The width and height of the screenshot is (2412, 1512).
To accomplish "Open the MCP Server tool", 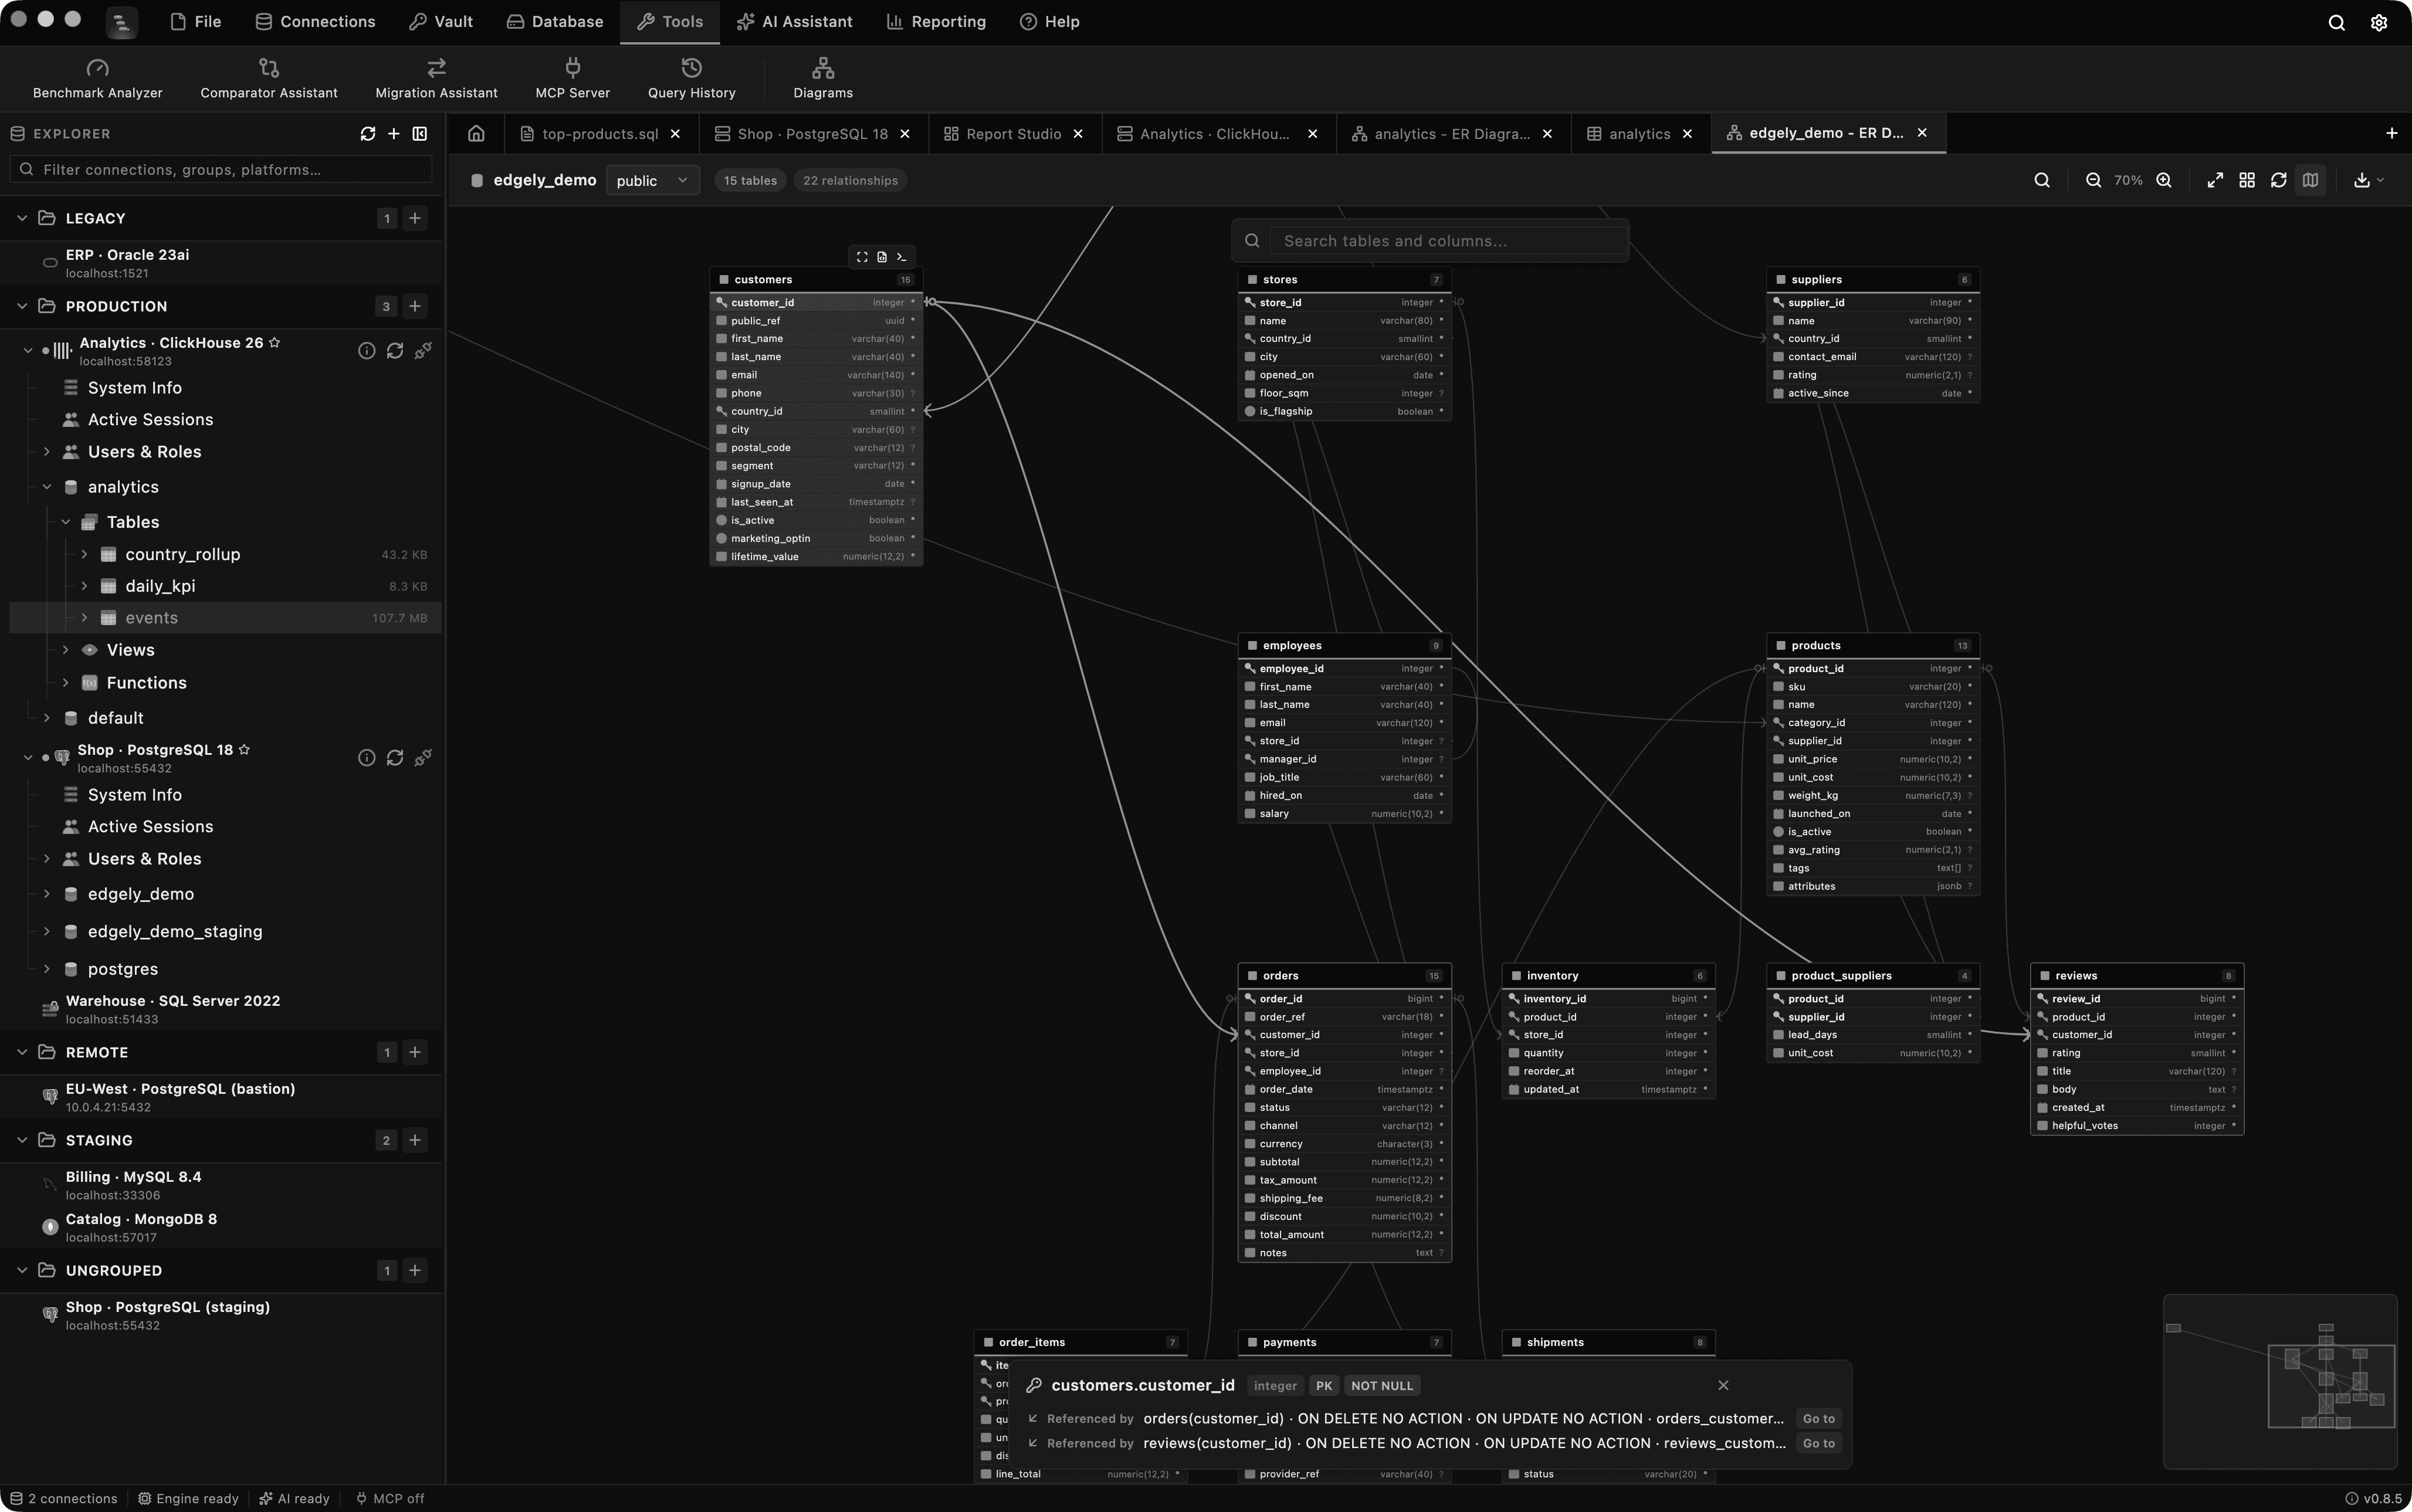I will tap(572, 79).
